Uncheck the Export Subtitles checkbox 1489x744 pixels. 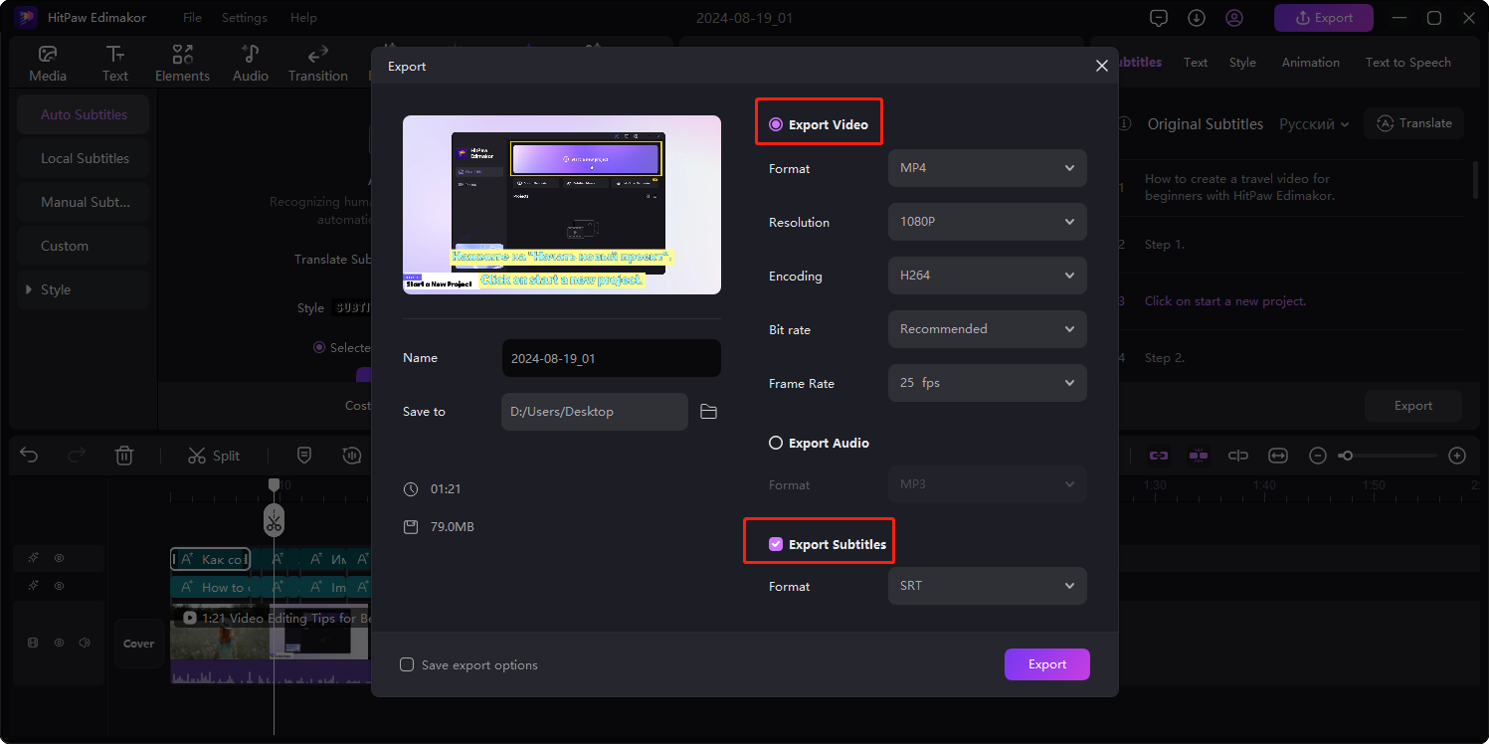point(776,544)
